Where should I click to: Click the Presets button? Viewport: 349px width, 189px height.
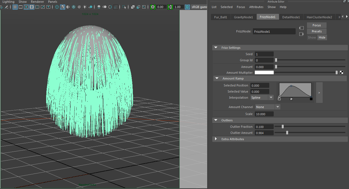tap(316, 31)
